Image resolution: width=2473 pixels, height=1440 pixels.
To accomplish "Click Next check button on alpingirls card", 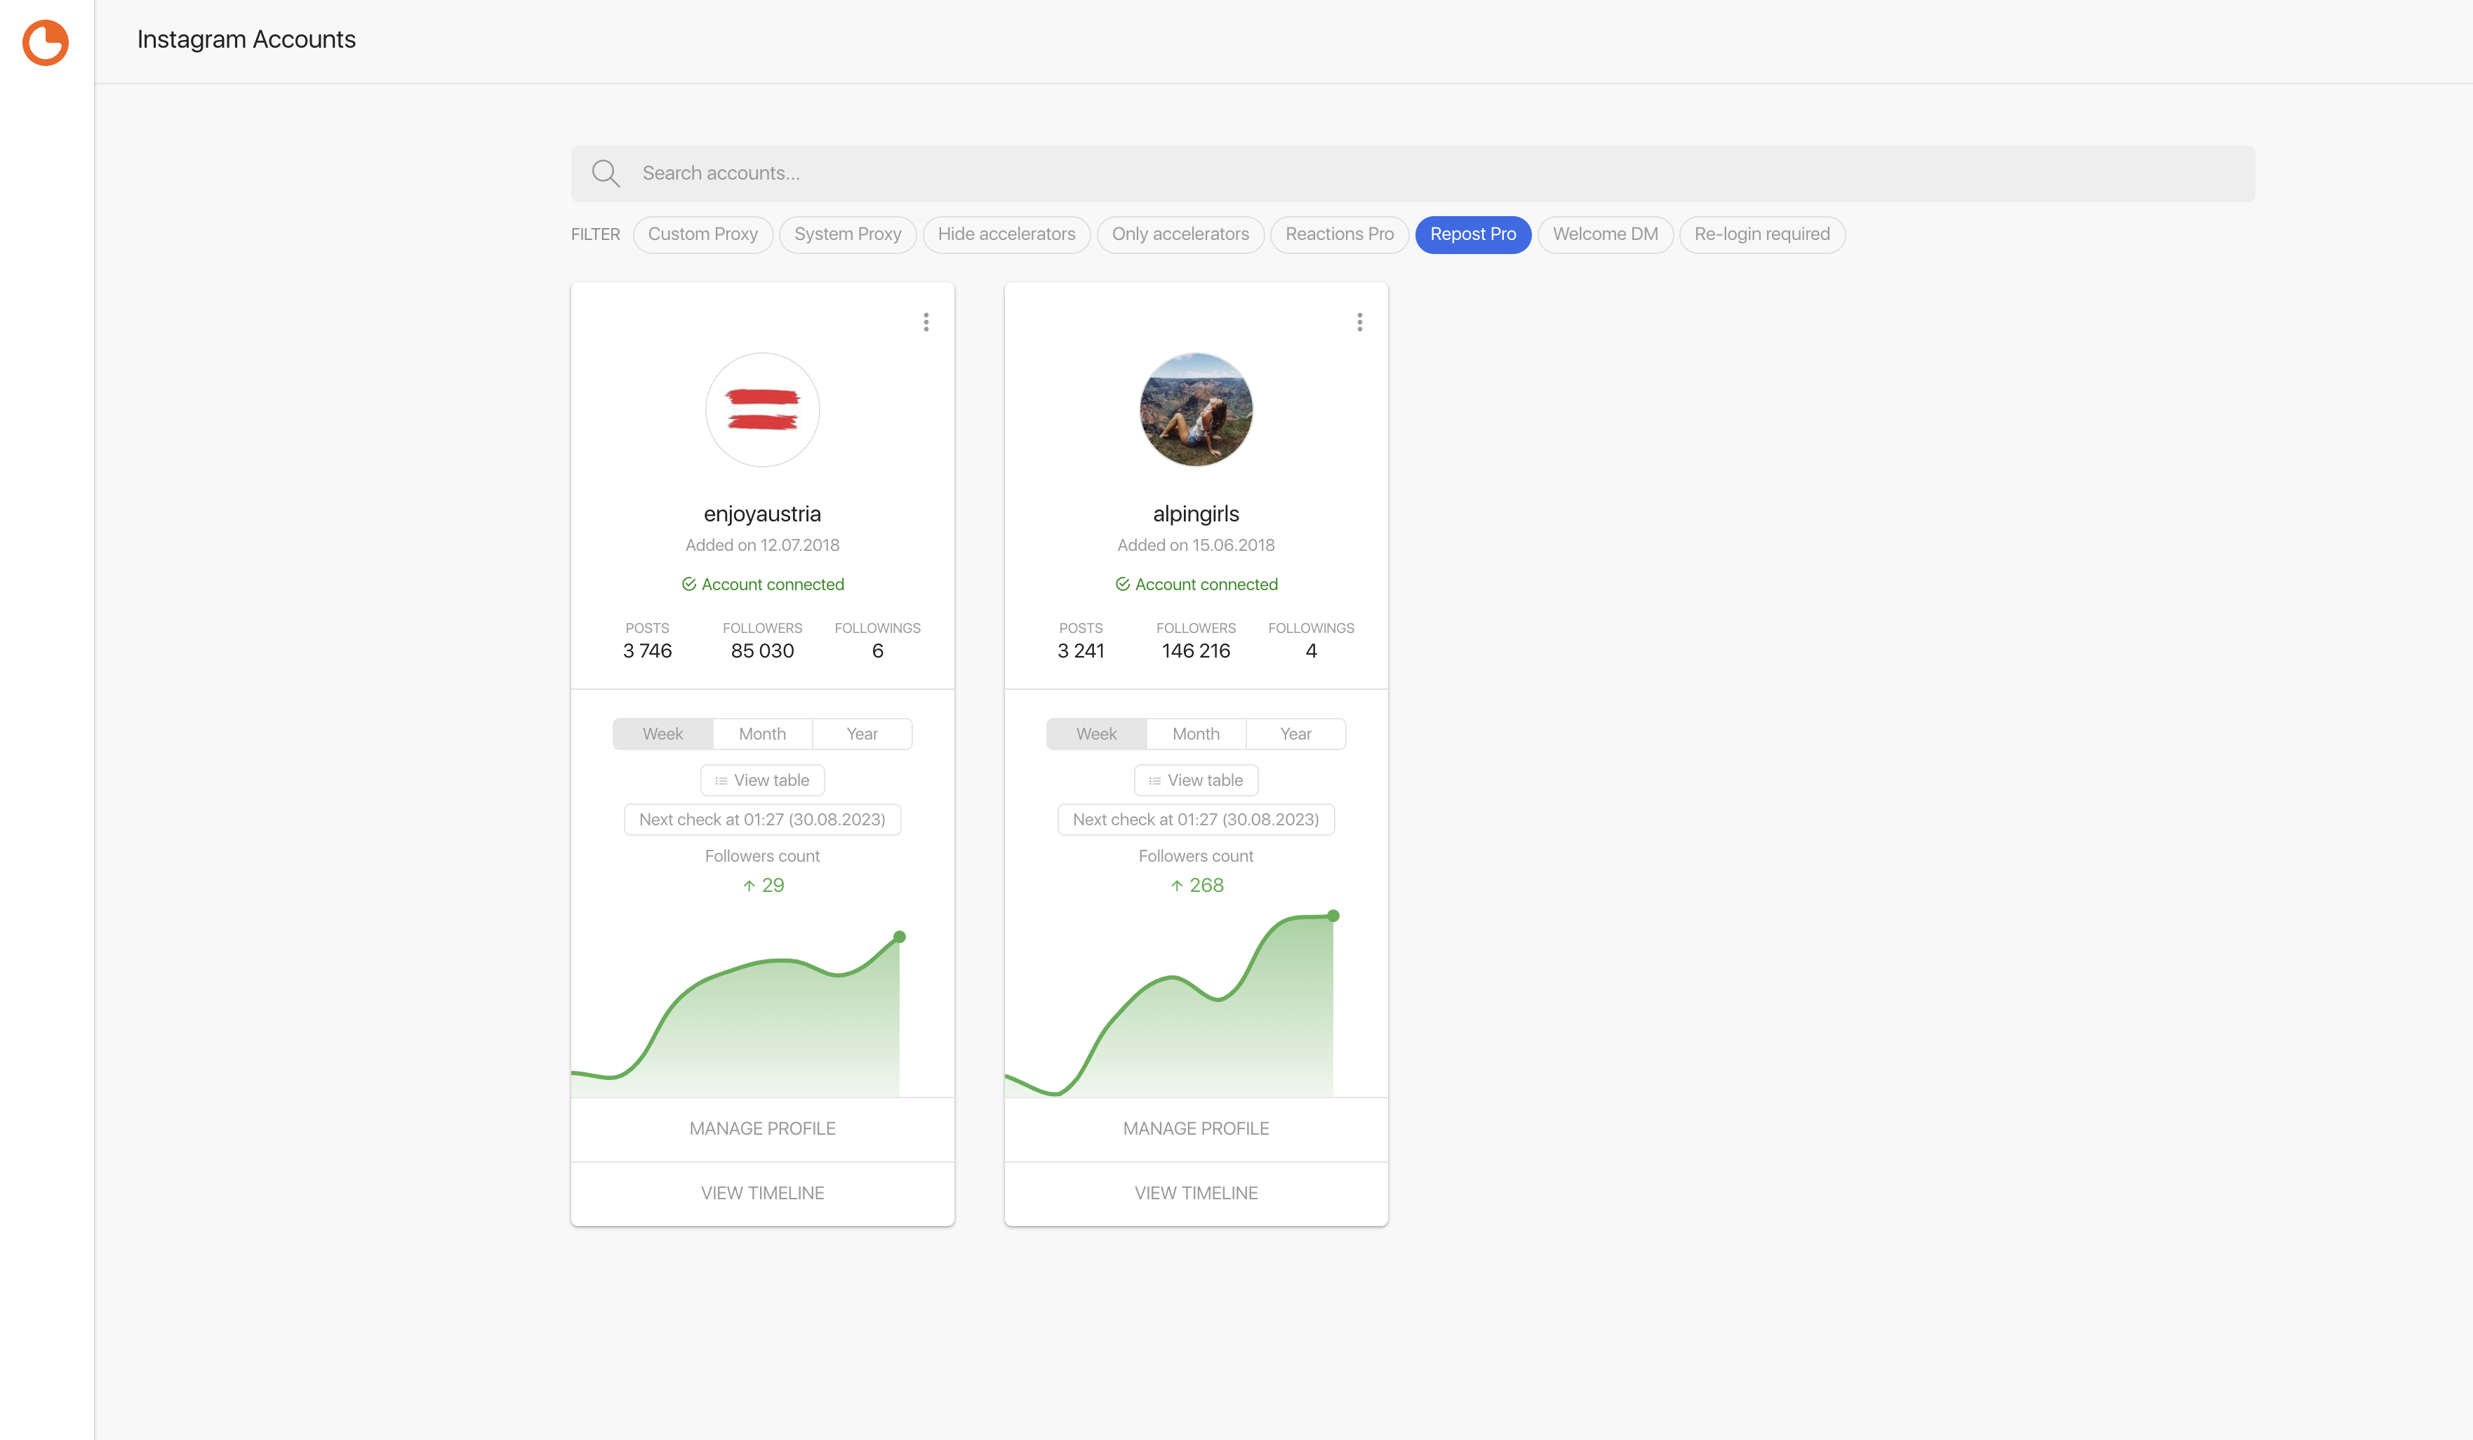I will click(x=1195, y=820).
